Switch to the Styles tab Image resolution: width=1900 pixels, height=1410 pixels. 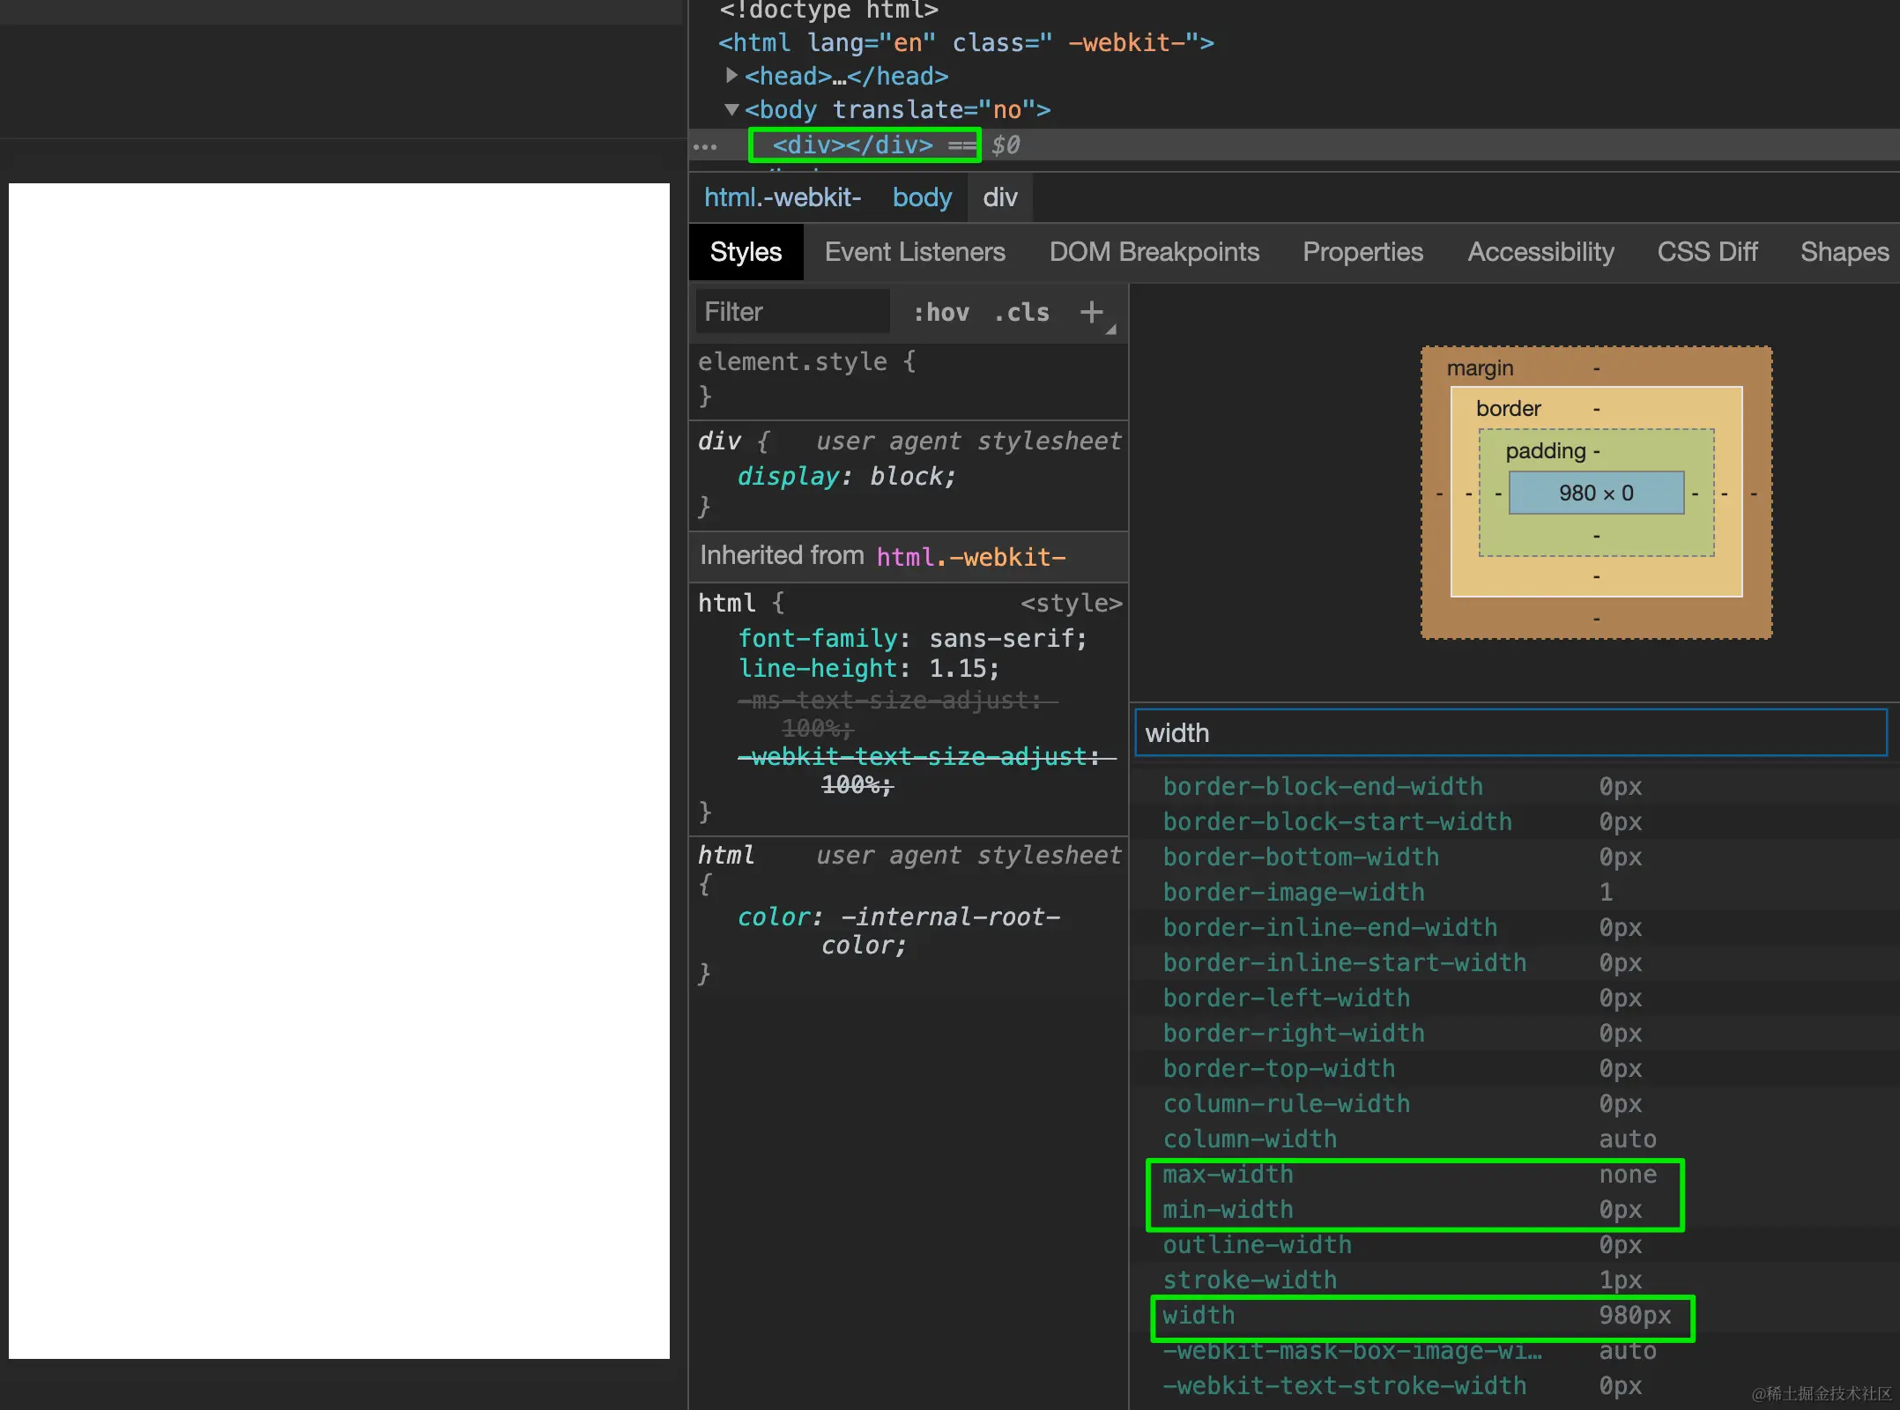tap(746, 252)
